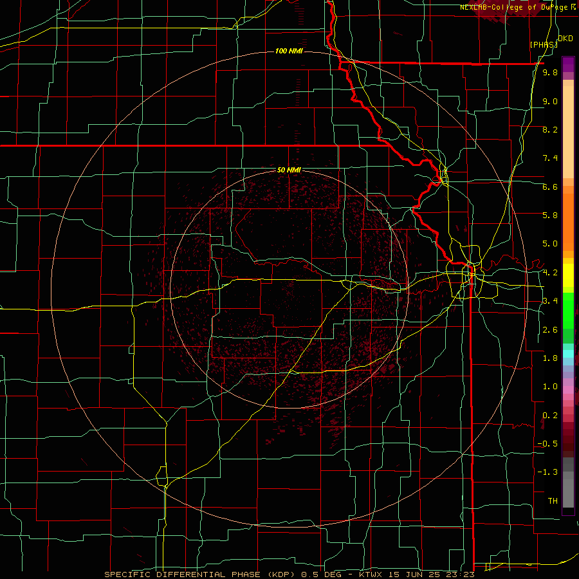The height and width of the screenshot is (579, 579).
Task: Click the 9.0 value on the color scale
Action: (x=550, y=101)
